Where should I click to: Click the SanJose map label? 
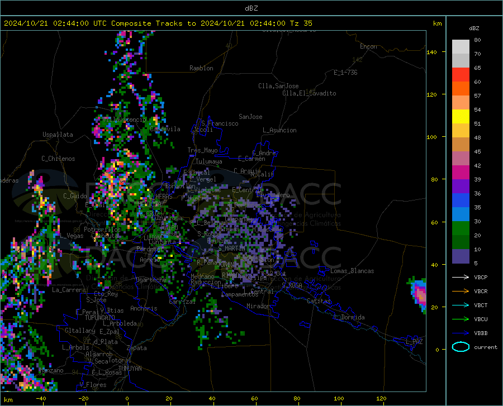[x=250, y=117]
